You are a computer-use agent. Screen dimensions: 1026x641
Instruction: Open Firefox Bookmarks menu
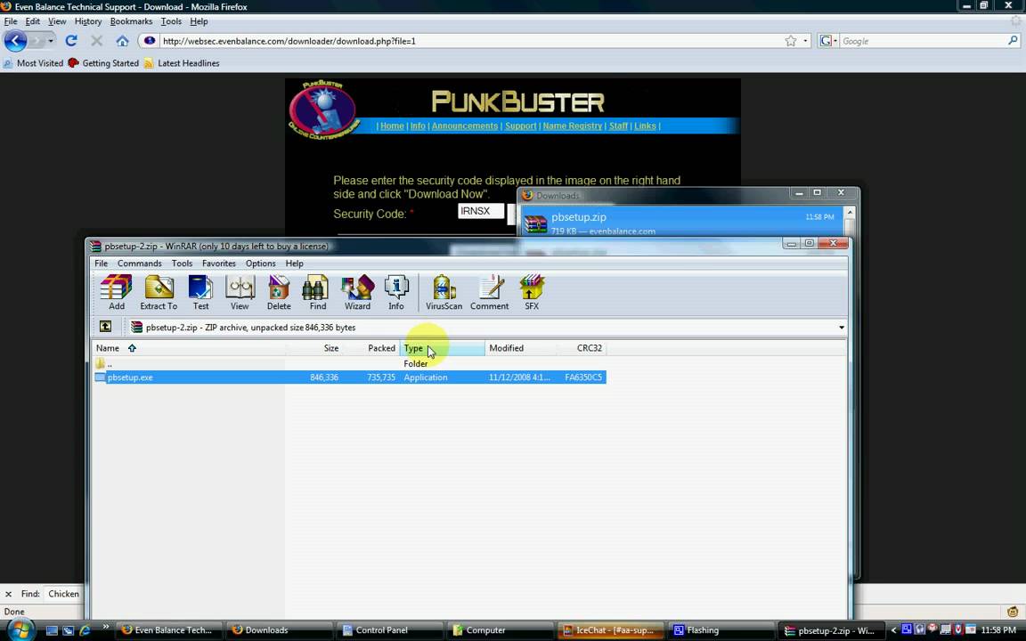point(131,21)
